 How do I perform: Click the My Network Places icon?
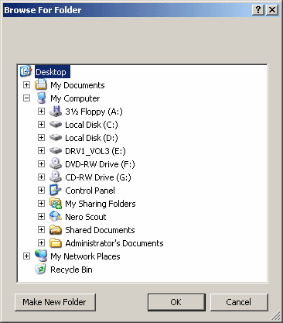click(41, 256)
